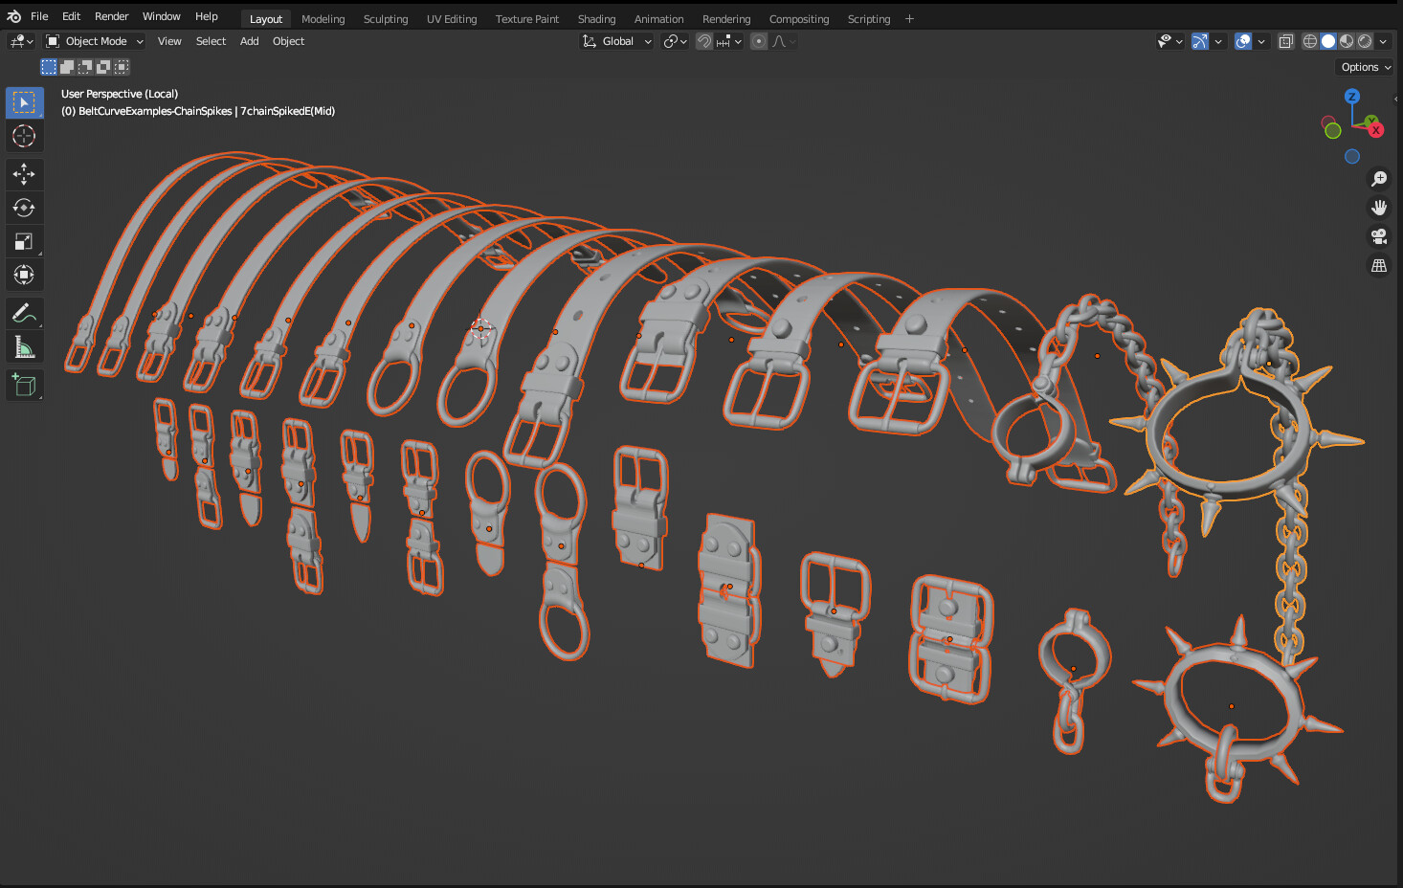The image size is (1403, 888).
Task: Switch to the Scripting workspace tab
Action: point(869,19)
